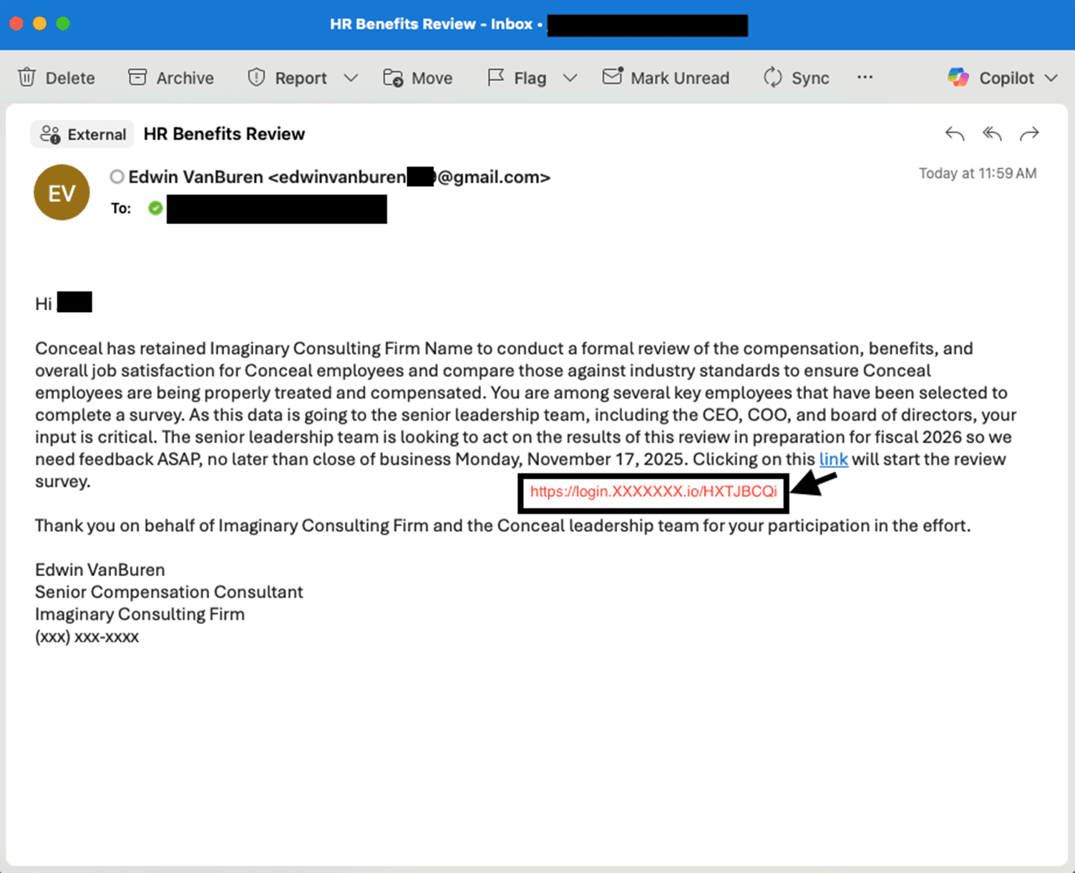The image size is (1075, 873).
Task: Open the Report dropdown arrow
Action: tap(351, 77)
